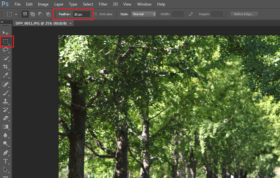
Task: Click the Height input field
Action: (x=217, y=14)
